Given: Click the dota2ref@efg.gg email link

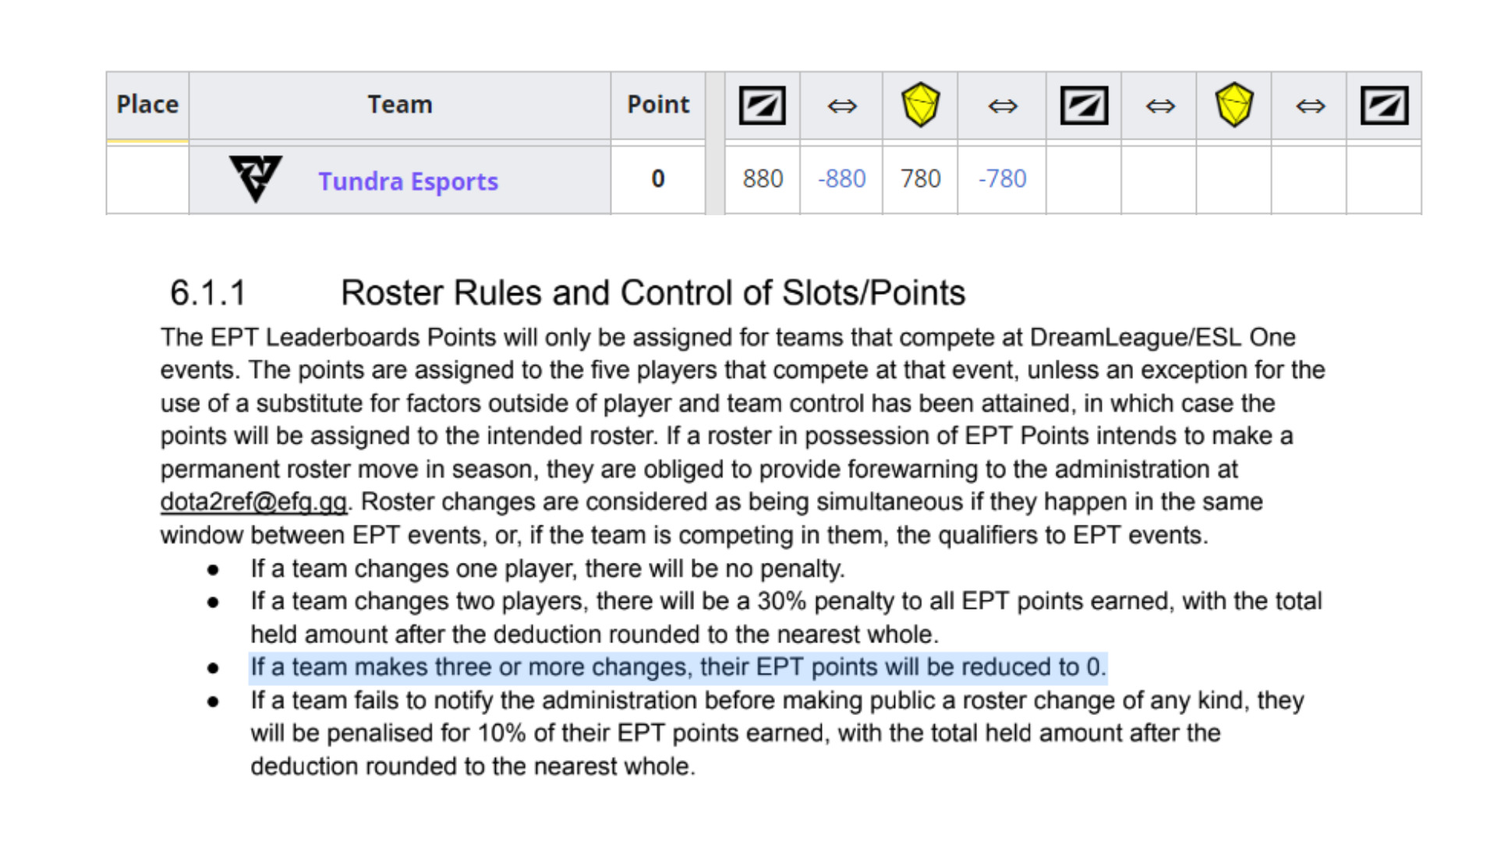Looking at the screenshot, I should [x=253, y=501].
